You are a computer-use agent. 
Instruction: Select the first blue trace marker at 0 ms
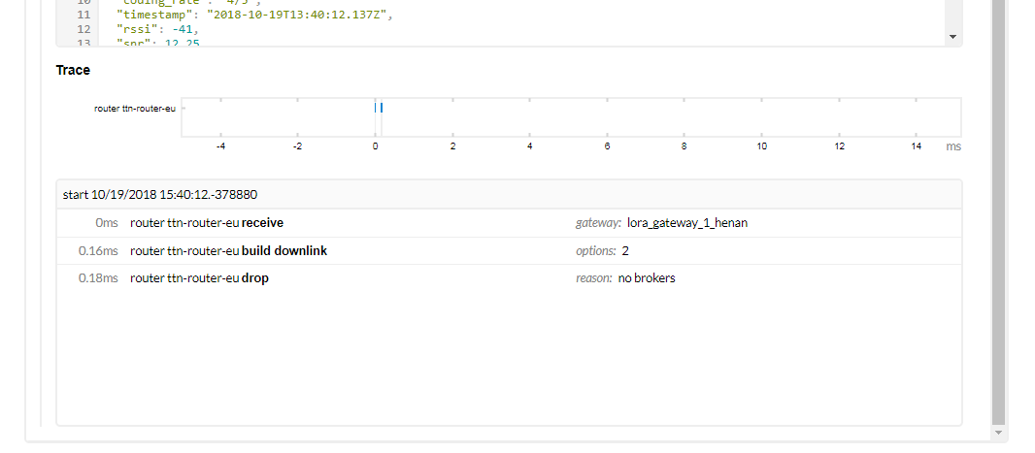[376, 108]
